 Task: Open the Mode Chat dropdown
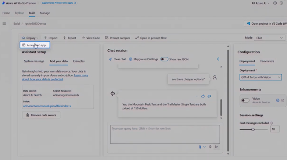pos(269,38)
